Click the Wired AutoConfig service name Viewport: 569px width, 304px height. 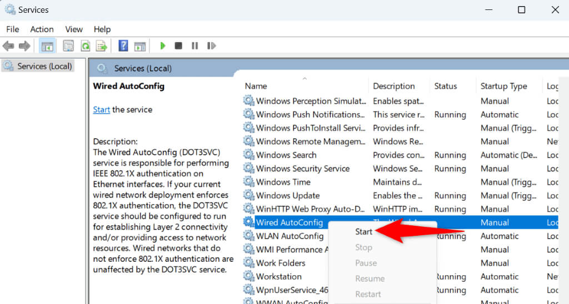tap(289, 222)
